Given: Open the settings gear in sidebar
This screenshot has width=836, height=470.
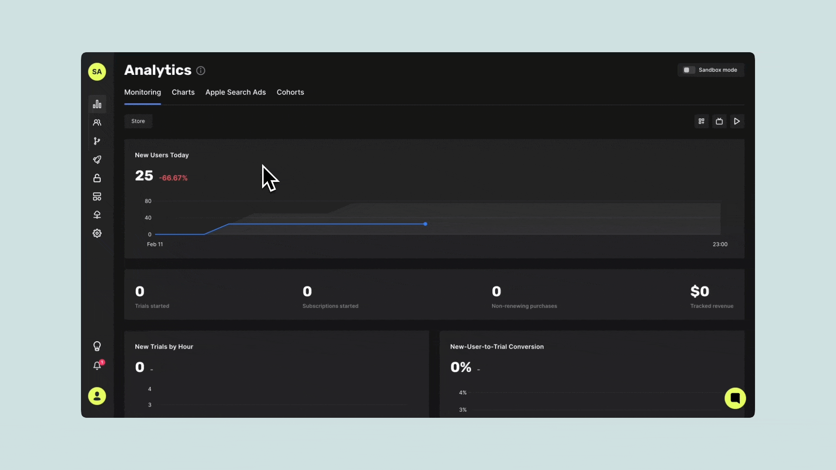Looking at the screenshot, I should click(97, 233).
